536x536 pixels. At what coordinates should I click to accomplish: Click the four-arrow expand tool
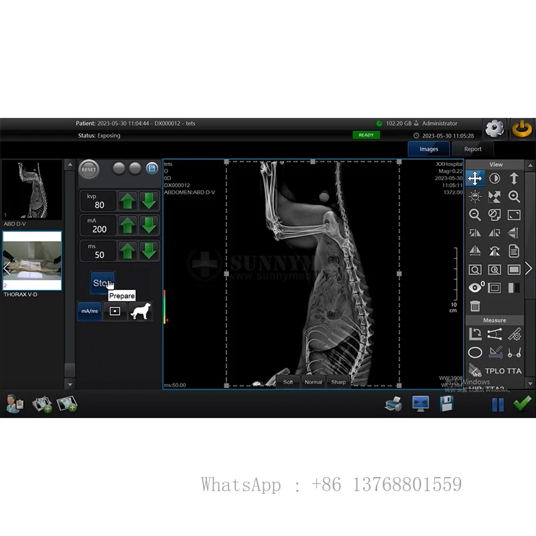tap(494, 196)
